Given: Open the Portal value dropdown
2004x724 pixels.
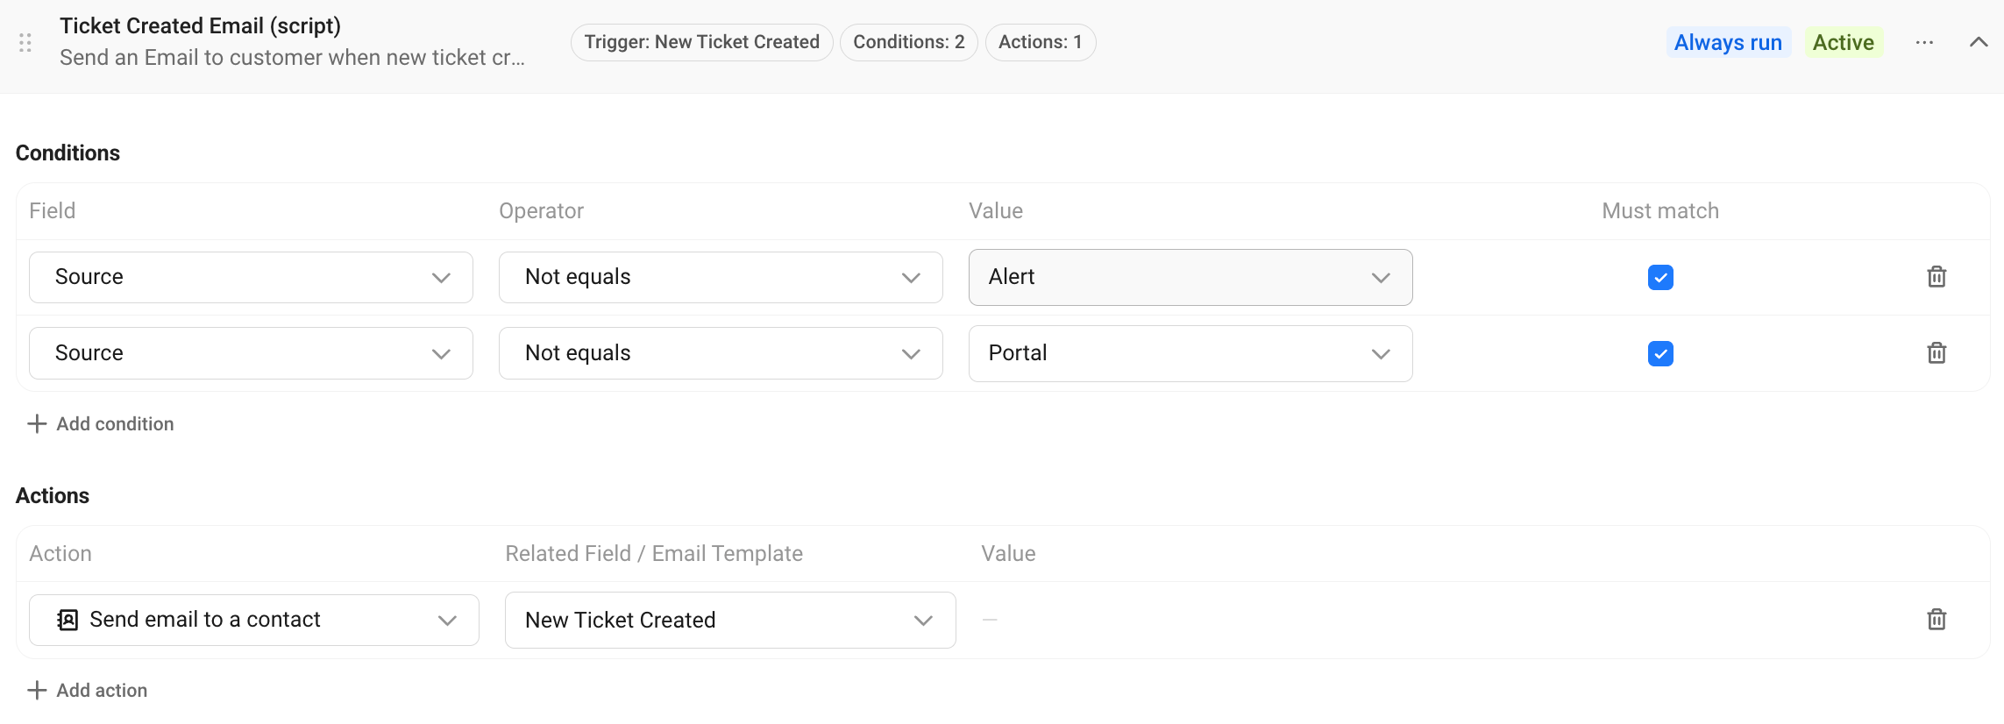Looking at the screenshot, I should (1190, 353).
